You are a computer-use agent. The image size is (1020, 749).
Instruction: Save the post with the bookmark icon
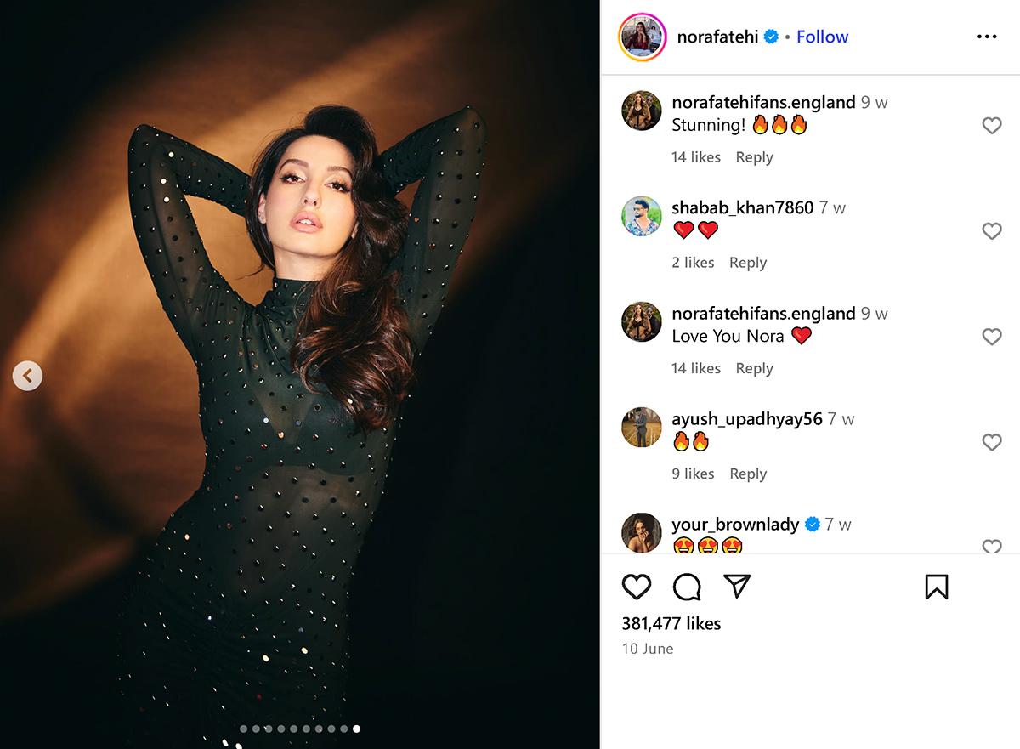click(936, 587)
